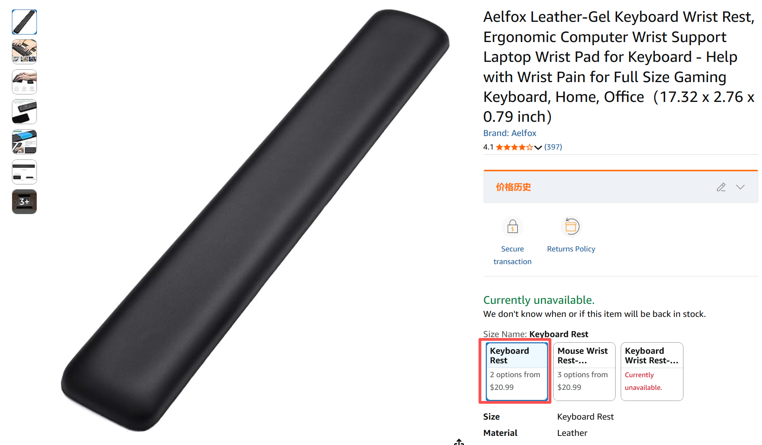Click the share icon below product image
This screenshot has height=445, width=762.
click(459, 442)
